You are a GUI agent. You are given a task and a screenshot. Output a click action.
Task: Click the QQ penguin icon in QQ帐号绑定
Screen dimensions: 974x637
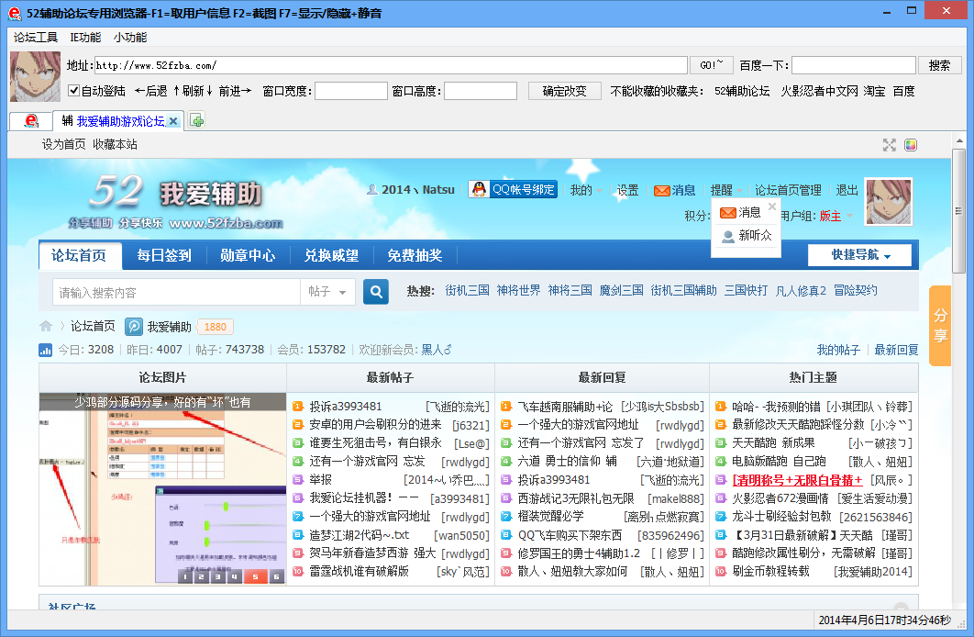(479, 190)
